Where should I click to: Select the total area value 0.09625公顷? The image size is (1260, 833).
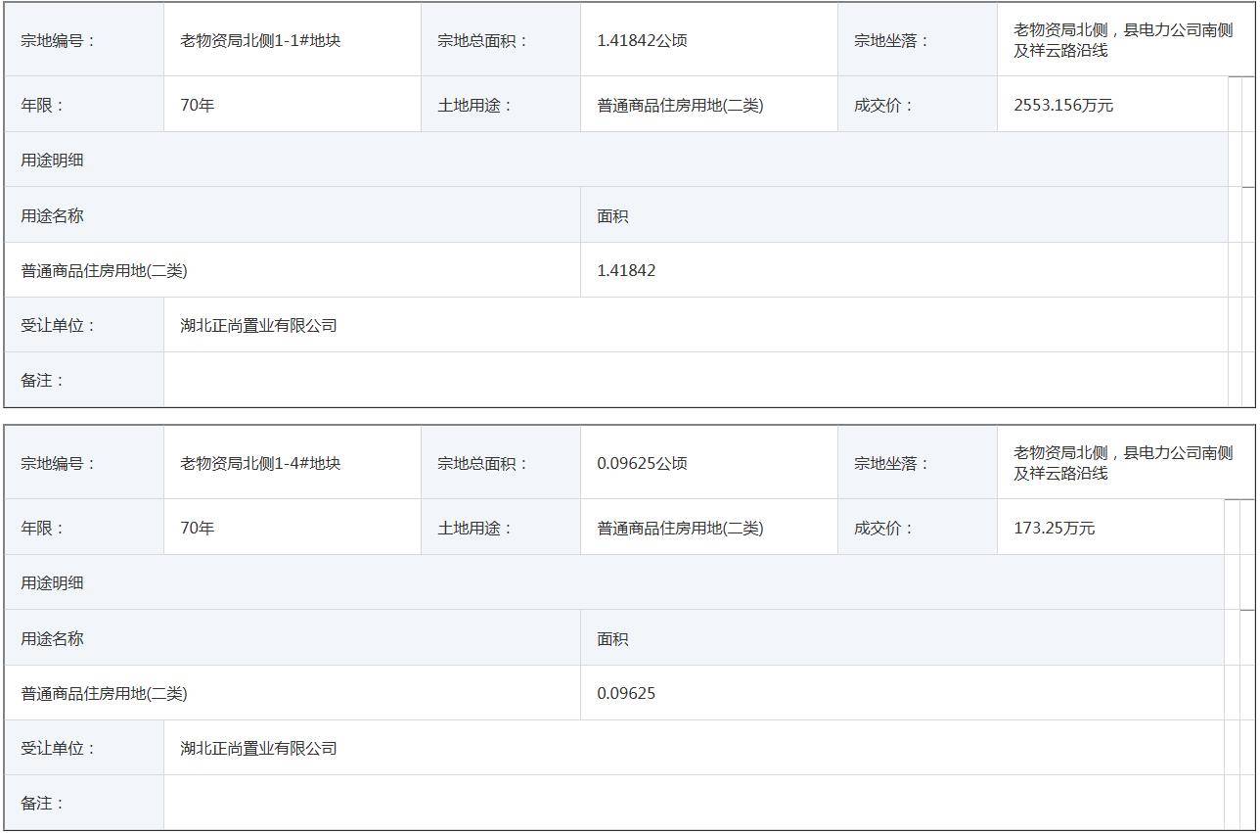pyautogui.click(x=642, y=464)
